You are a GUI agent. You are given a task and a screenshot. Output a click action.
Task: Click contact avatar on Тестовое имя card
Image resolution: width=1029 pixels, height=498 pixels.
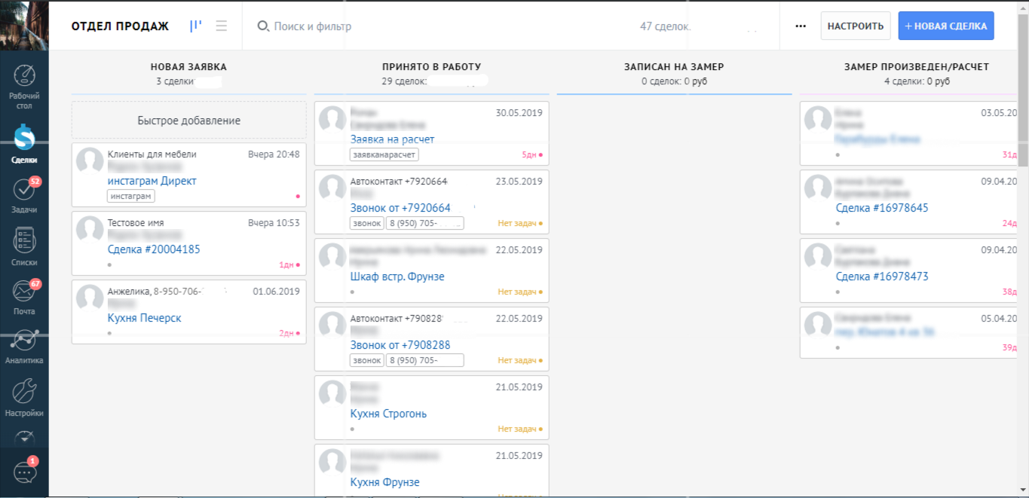tap(90, 230)
